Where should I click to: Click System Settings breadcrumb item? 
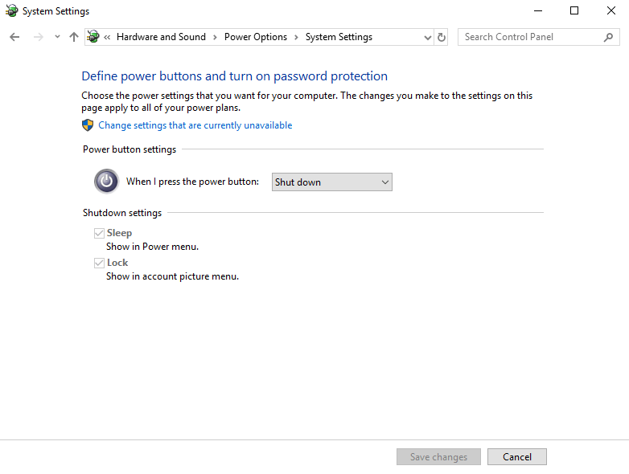click(339, 37)
